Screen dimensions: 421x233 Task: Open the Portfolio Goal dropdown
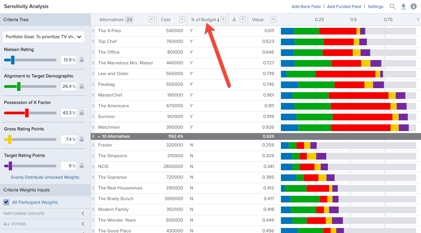pyautogui.click(x=44, y=37)
